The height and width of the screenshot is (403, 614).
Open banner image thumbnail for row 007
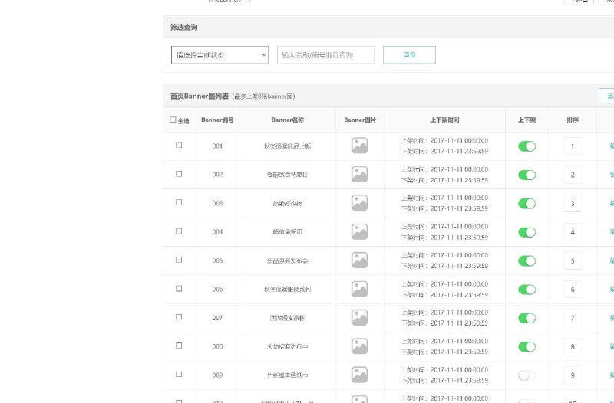tap(359, 317)
